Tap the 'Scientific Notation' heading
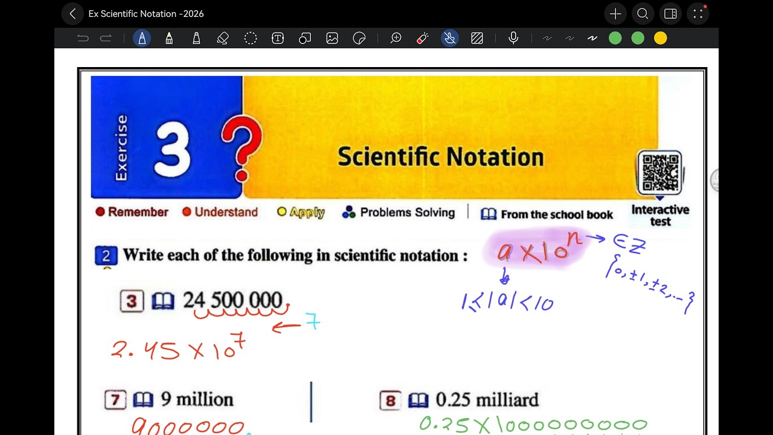The image size is (773, 435). (441, 157)
